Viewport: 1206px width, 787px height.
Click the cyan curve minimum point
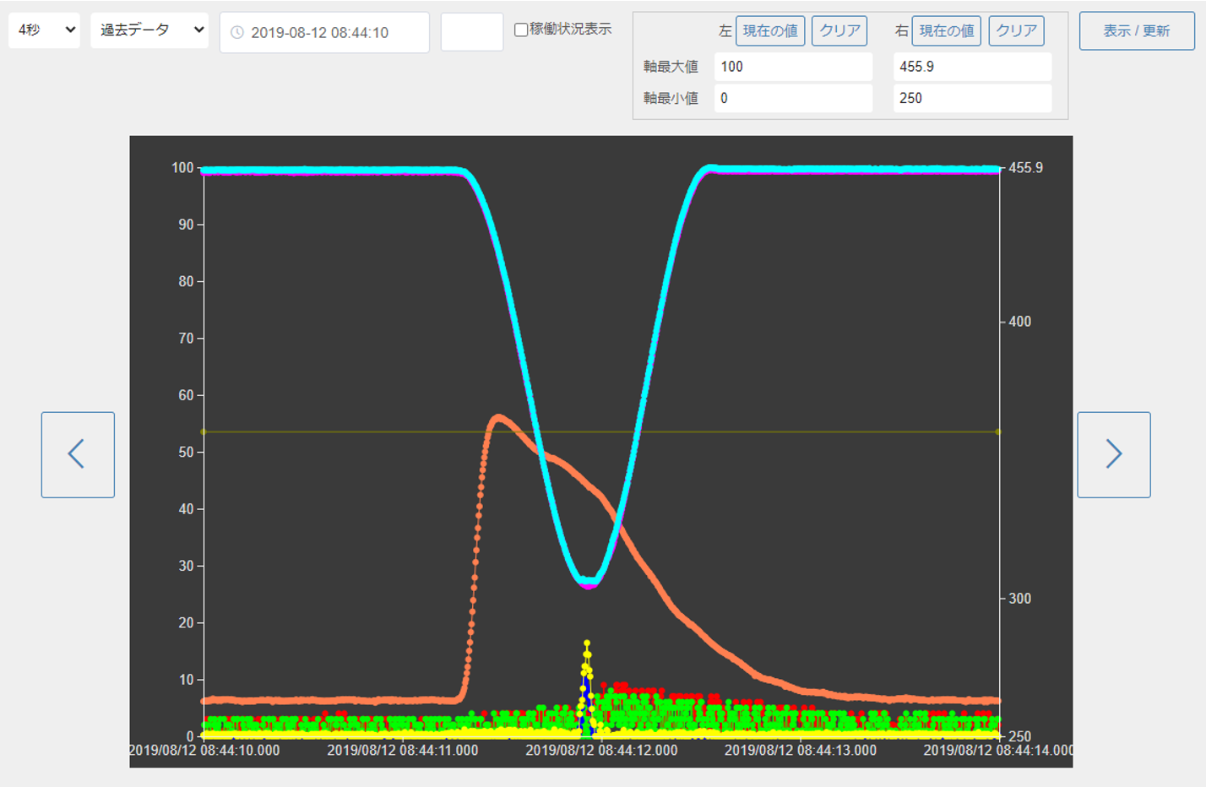(589, 581)
